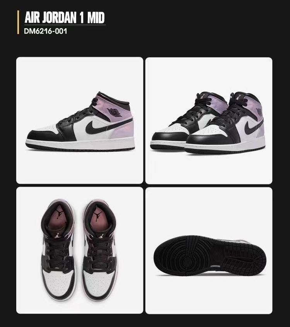
Task: Click the product code DM6216-001
Action: click(46, 31)
